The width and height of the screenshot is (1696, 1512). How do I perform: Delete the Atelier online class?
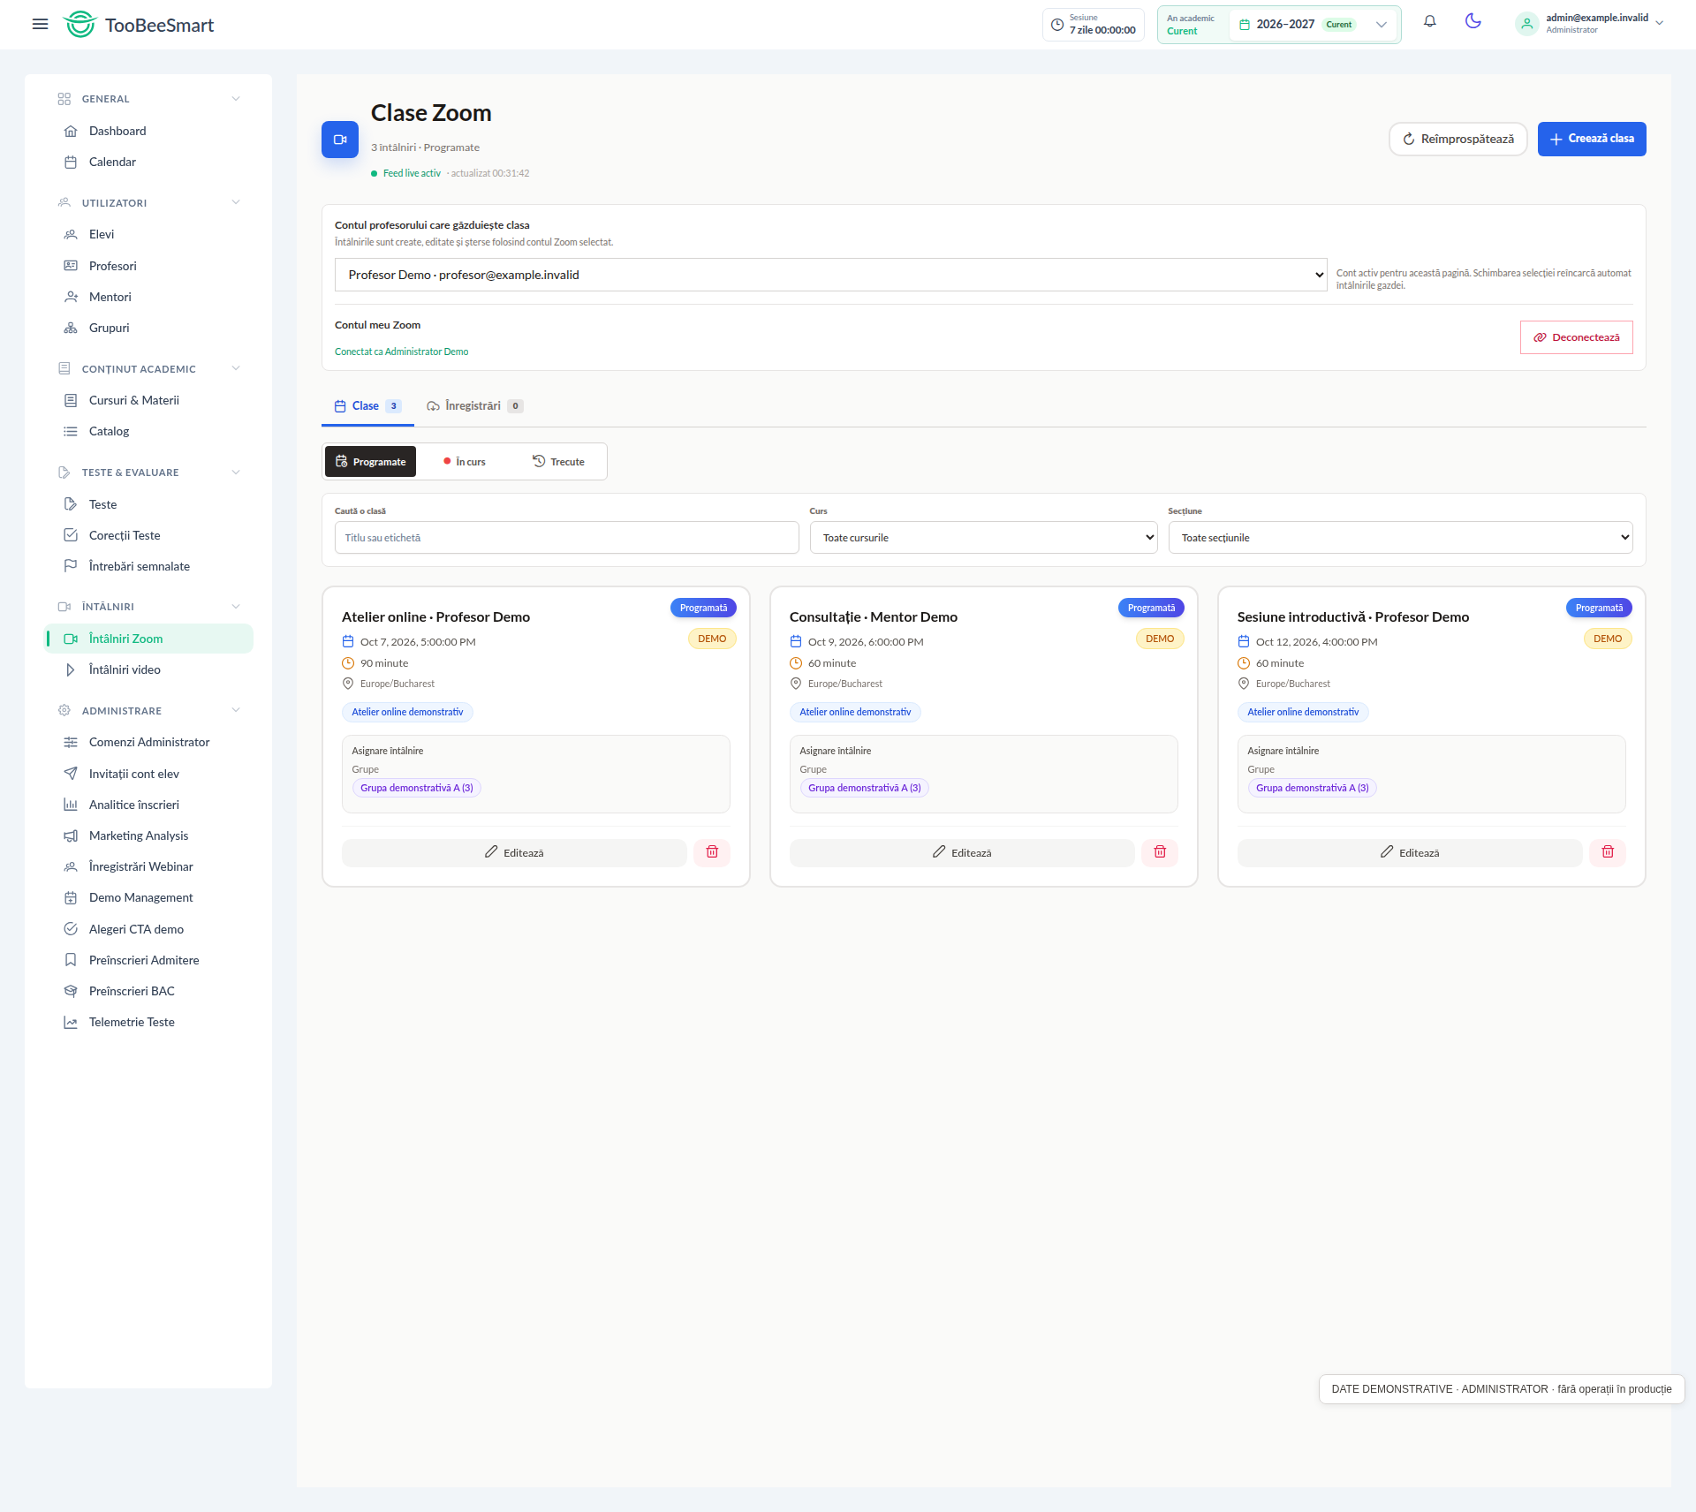point(712,852)
